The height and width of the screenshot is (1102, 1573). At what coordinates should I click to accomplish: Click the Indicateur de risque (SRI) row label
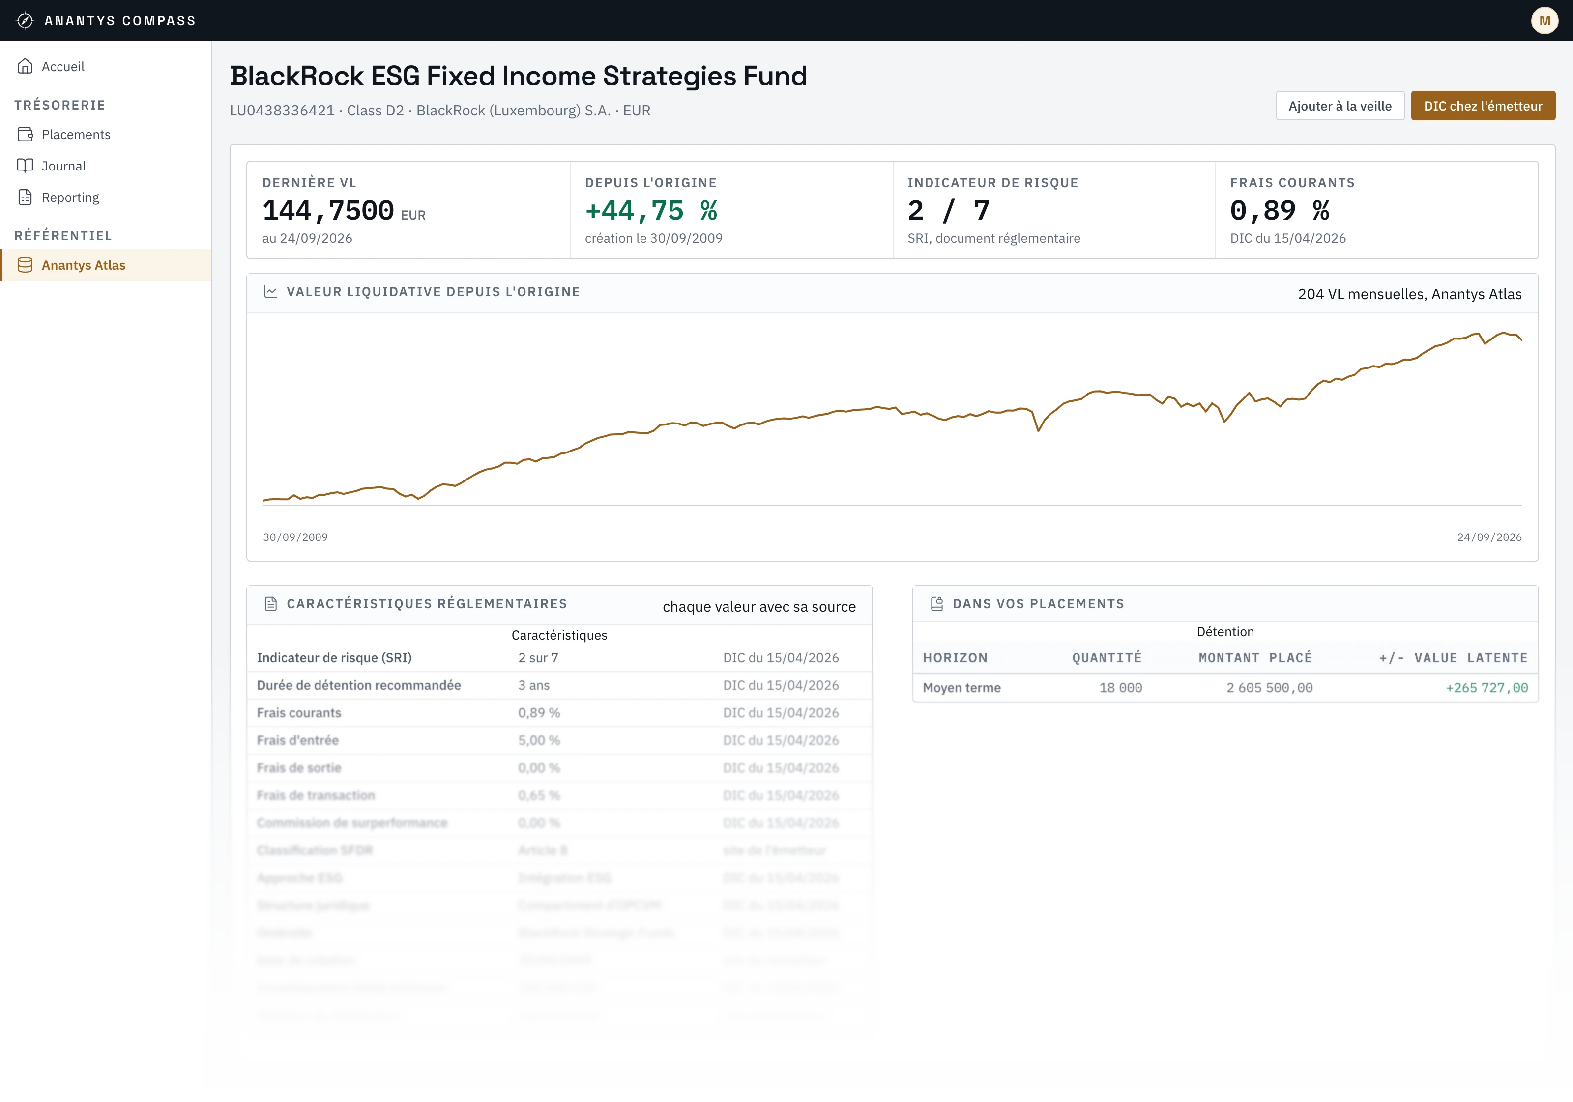click(334, 658)
